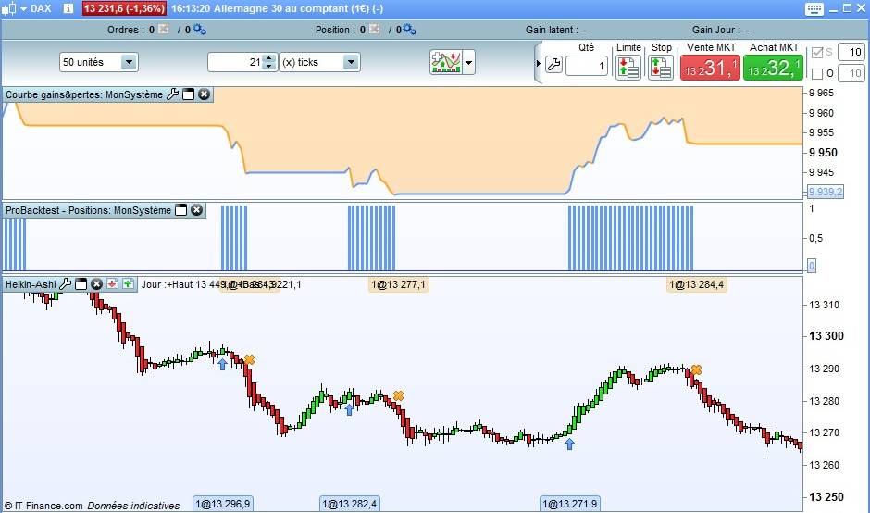Open wrench settings of Heikin-Ashi panel
This screenshot has width=870, height=513.
click(x=65, y=283)
